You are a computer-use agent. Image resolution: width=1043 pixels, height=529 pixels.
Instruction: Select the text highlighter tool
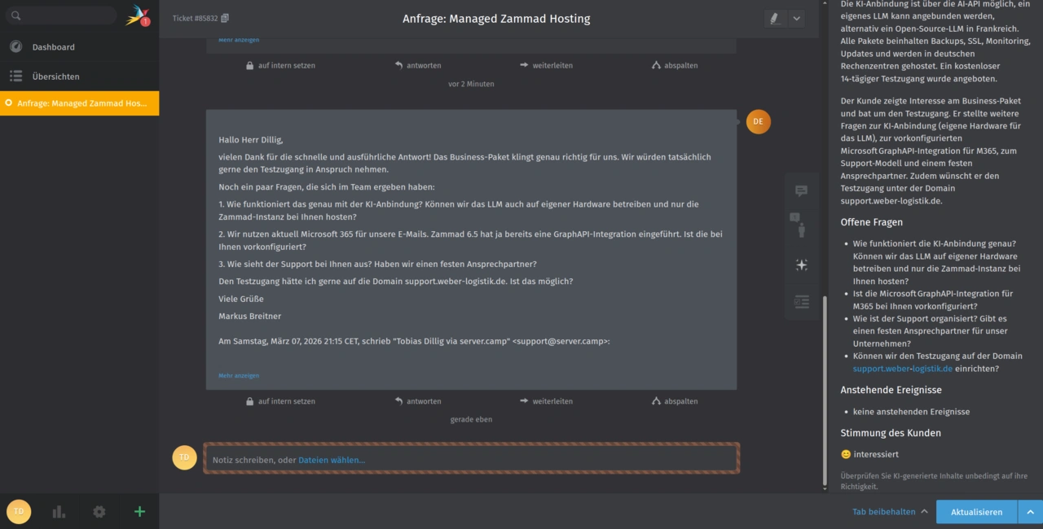773,18
